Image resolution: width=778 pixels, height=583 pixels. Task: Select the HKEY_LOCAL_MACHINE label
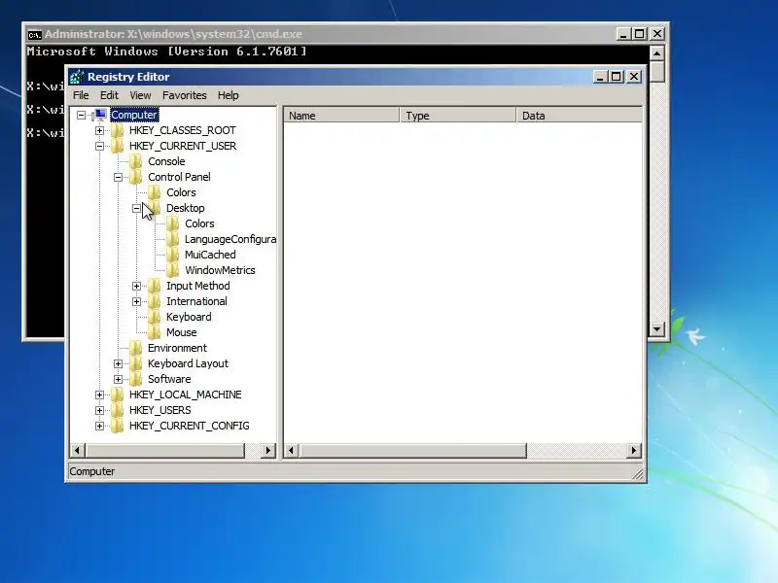pos(186,394)
